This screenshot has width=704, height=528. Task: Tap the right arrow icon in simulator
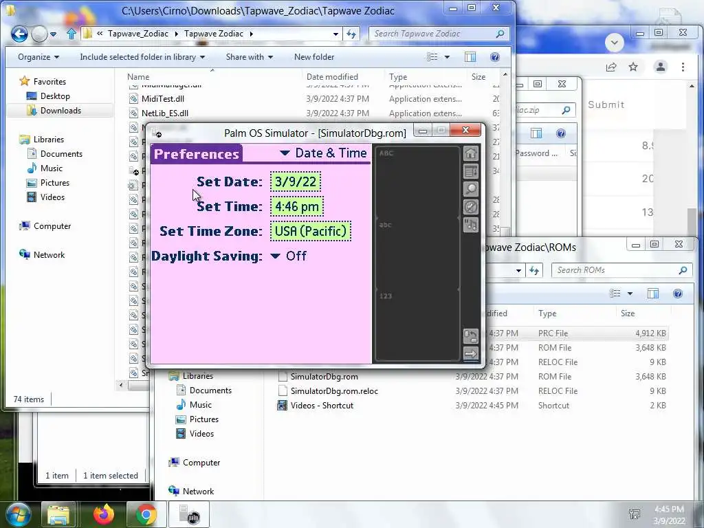pos(470,354)
